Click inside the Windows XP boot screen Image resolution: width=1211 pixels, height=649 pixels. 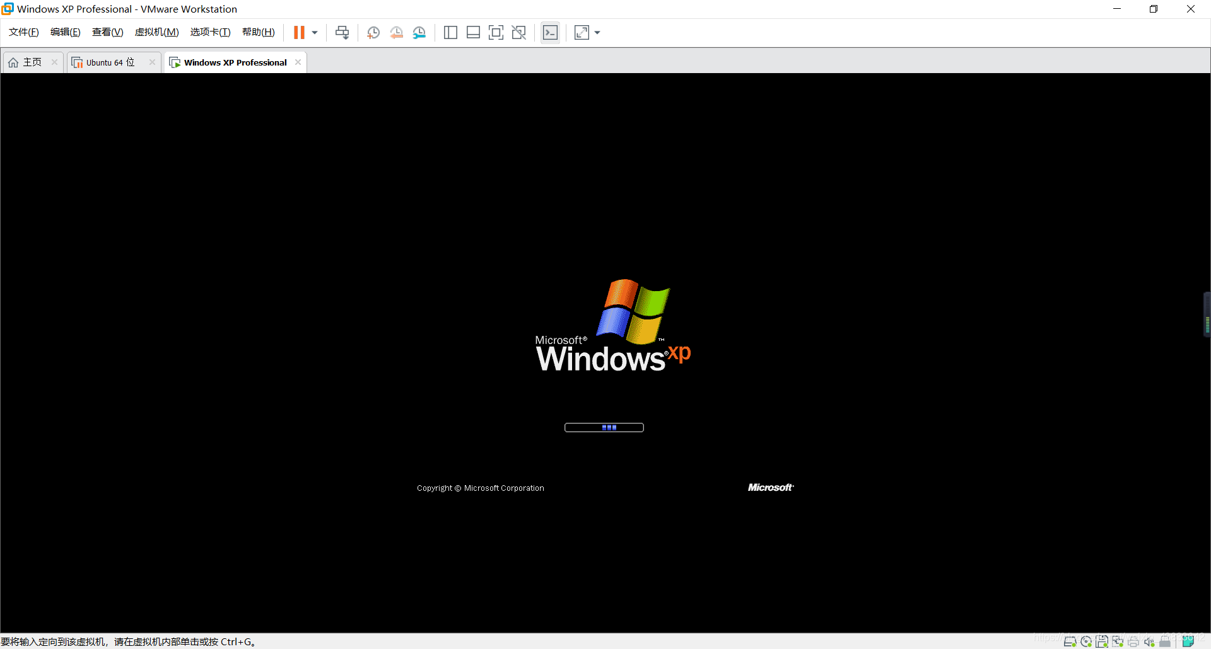tap(605, 353)
